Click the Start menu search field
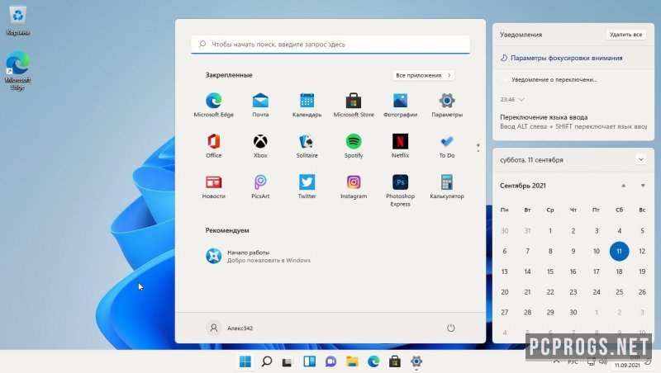Image resolution: width=661 pixels, height=373 pixels. tap(330, 45)
